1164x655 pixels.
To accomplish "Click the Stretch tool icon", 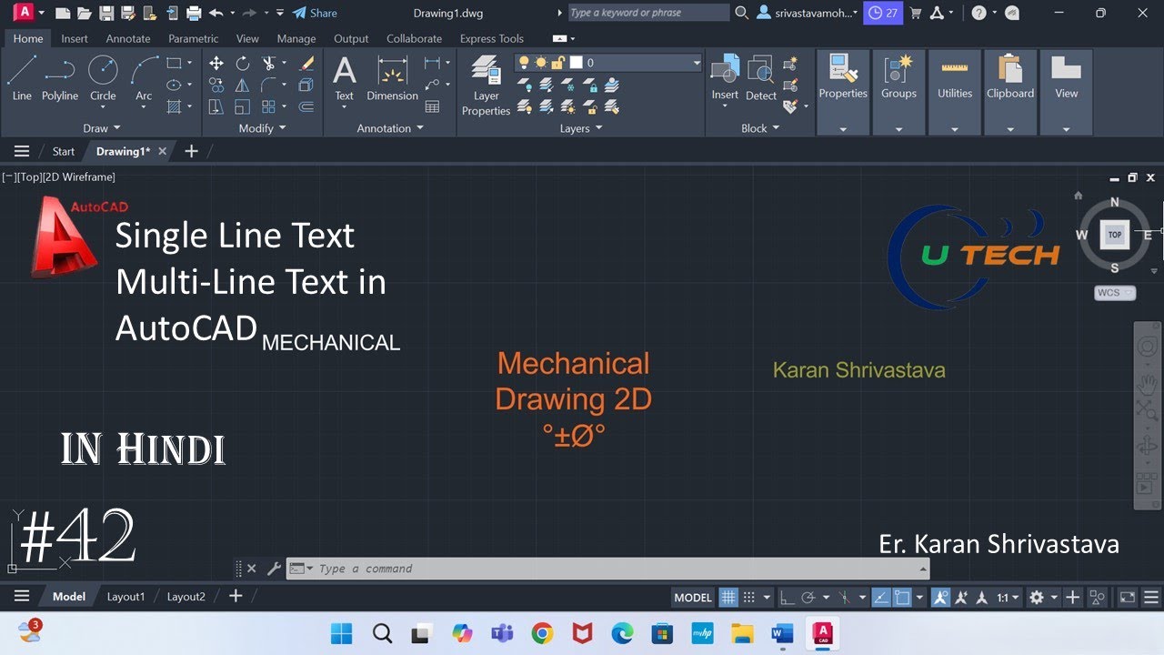I will [x=216, y=106].
